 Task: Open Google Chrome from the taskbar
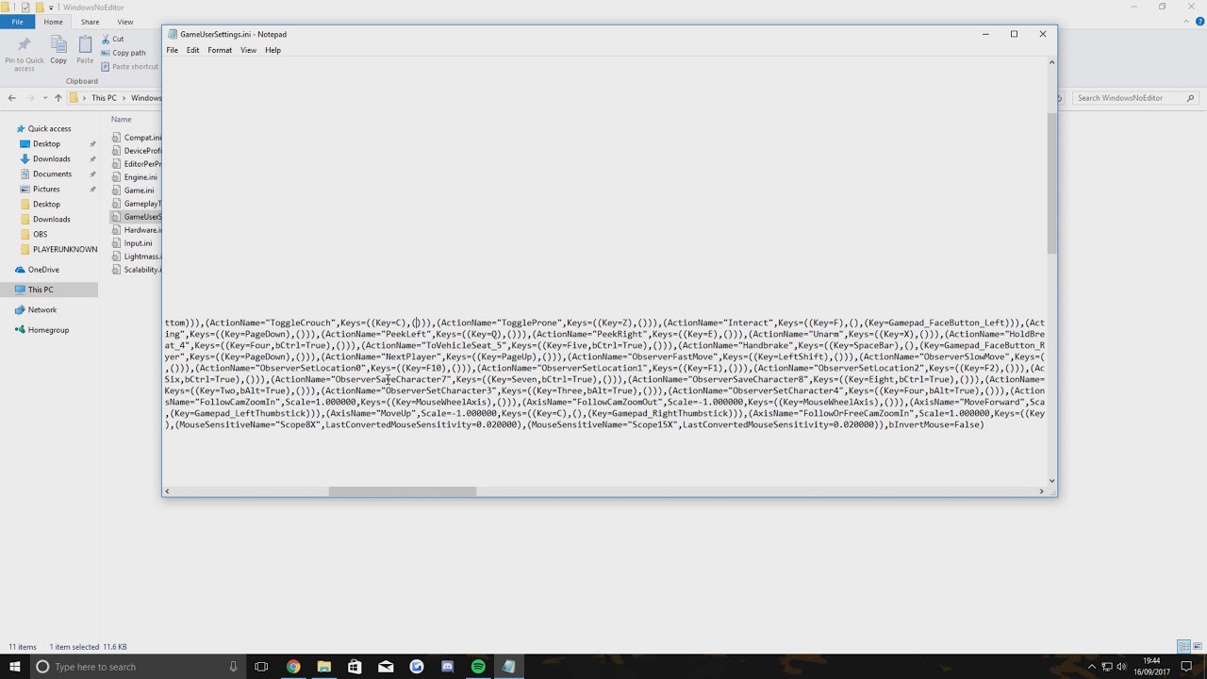tap(293, 667)
